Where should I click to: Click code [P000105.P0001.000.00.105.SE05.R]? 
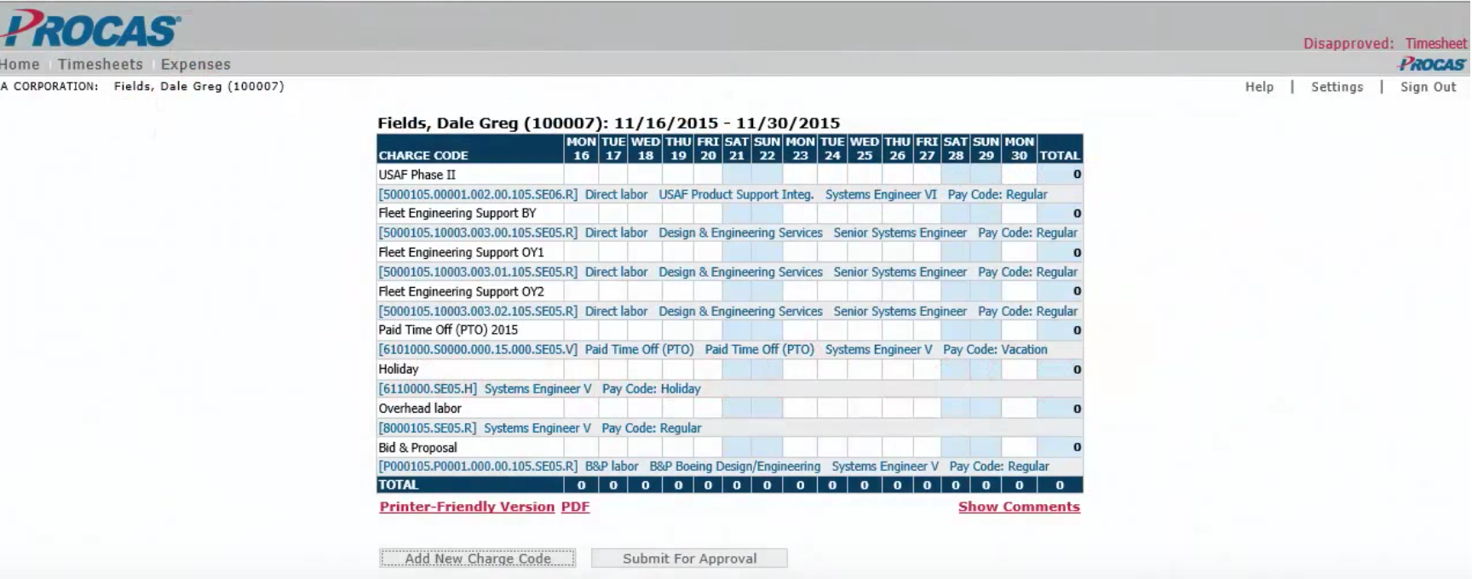tap(478, 467)
